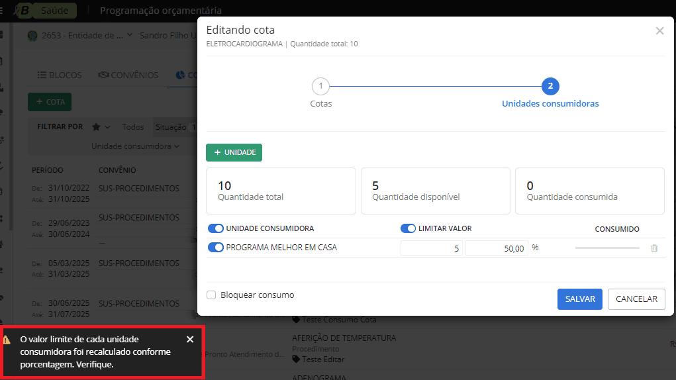Switch to the CONVÊNIOS tab
The width and height of the screenshot is (676, 380).
128,75
